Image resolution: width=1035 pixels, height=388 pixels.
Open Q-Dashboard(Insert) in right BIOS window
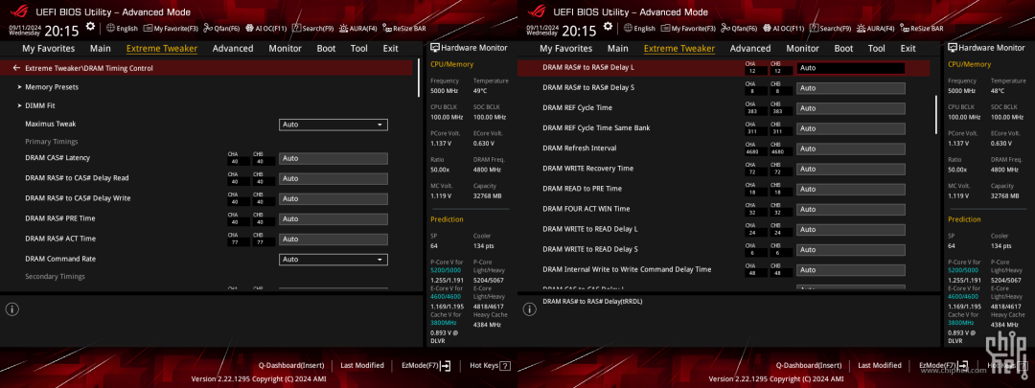click(809, 366)
